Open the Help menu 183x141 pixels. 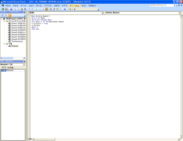point(92,6)
